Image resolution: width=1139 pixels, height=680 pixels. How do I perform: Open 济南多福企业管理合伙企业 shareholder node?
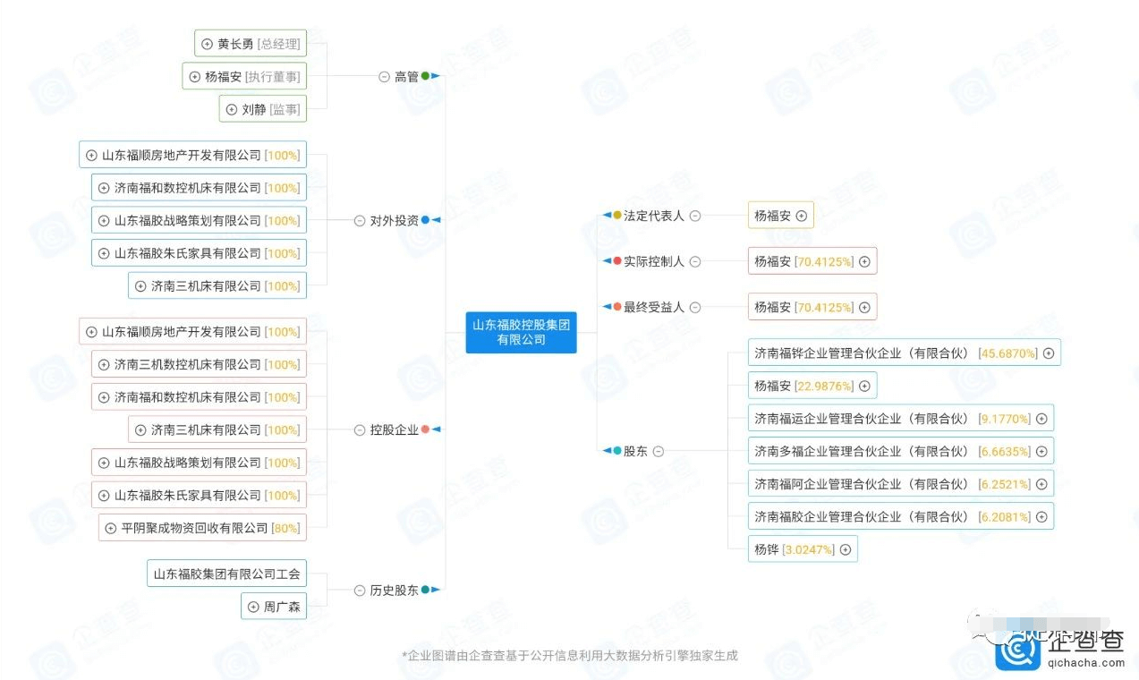click(892, 451)
